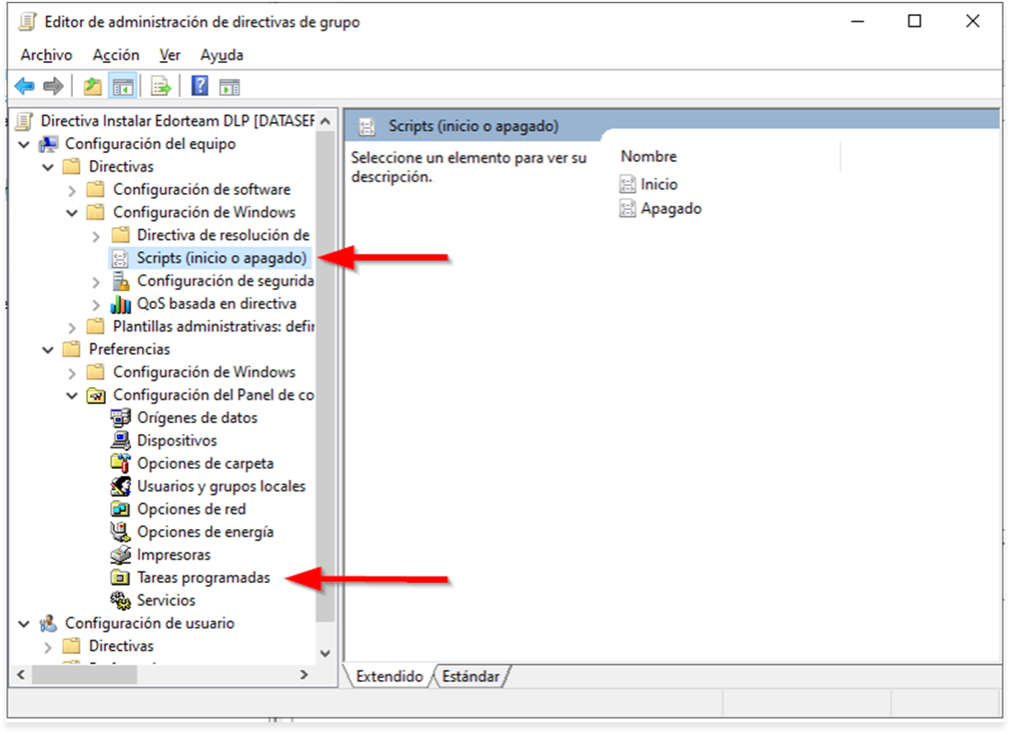1010x733 pixels.
Task: Select the Impresoras tree item
Action: pos(174,554)
